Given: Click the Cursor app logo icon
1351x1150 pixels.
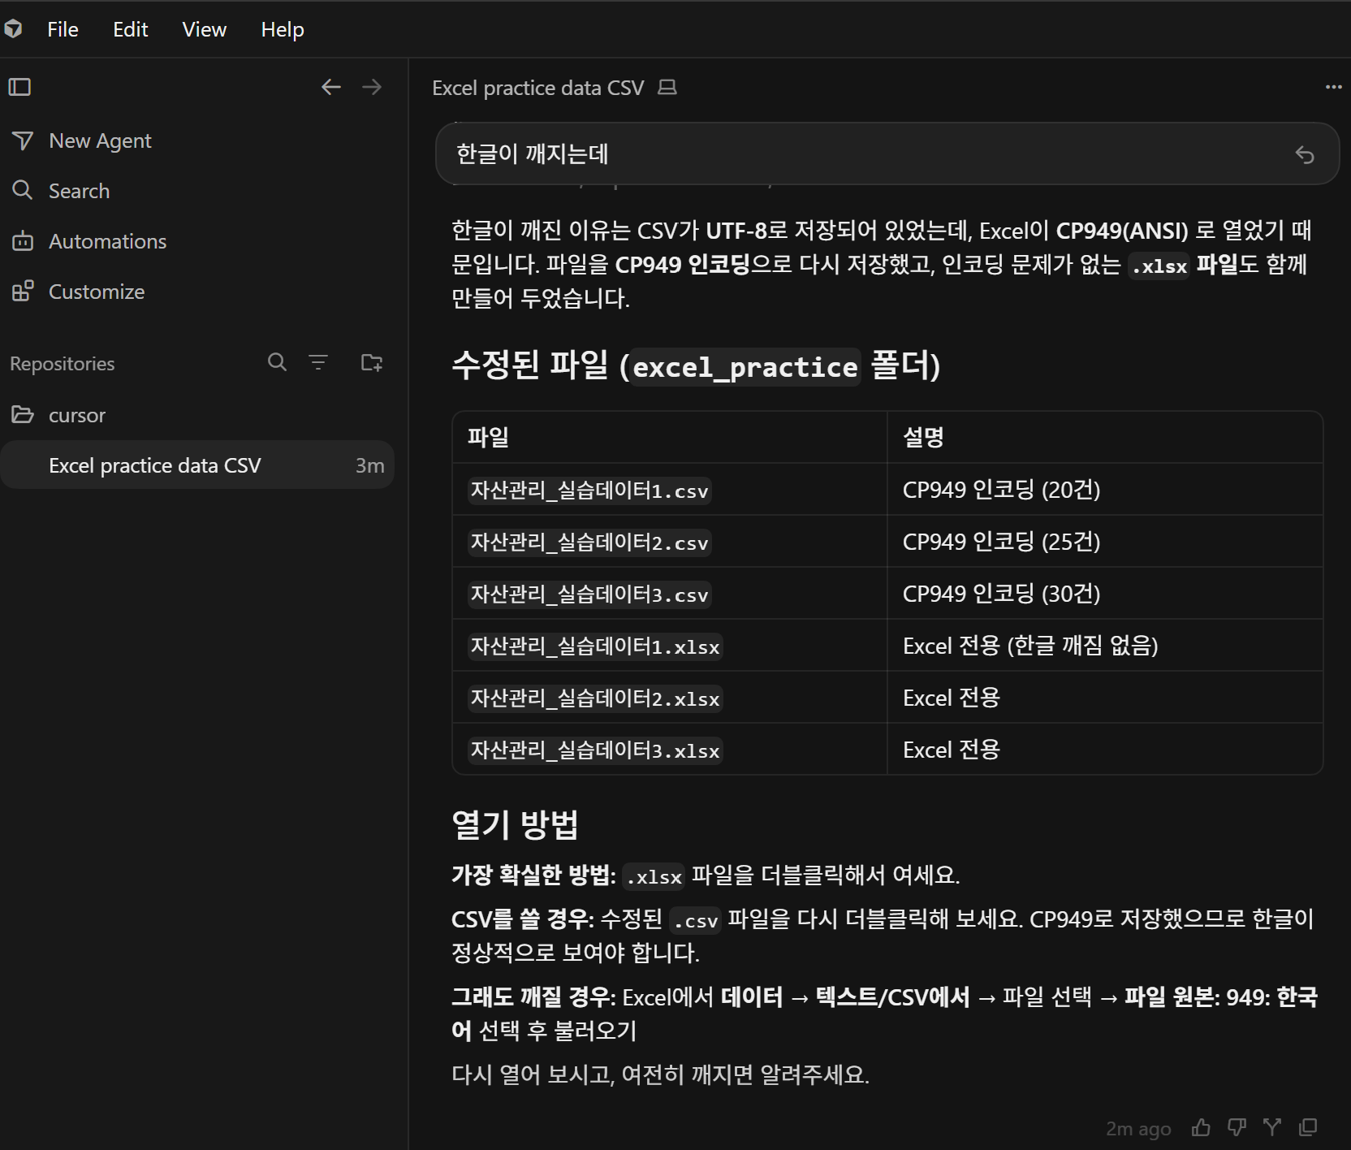Looking at the screenshot, I should click(x=12, y=29).
